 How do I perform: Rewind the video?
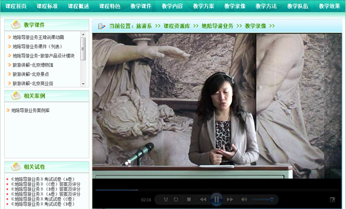pos(203,199)
